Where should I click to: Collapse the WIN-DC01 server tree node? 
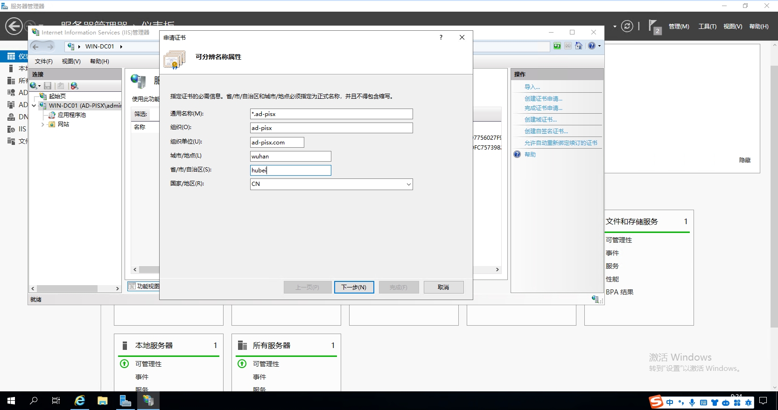click(x=34, y=106)
